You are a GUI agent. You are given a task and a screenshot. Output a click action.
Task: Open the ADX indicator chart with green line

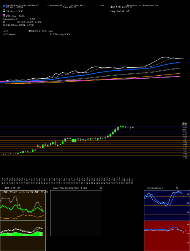click(x=23, y=205)
